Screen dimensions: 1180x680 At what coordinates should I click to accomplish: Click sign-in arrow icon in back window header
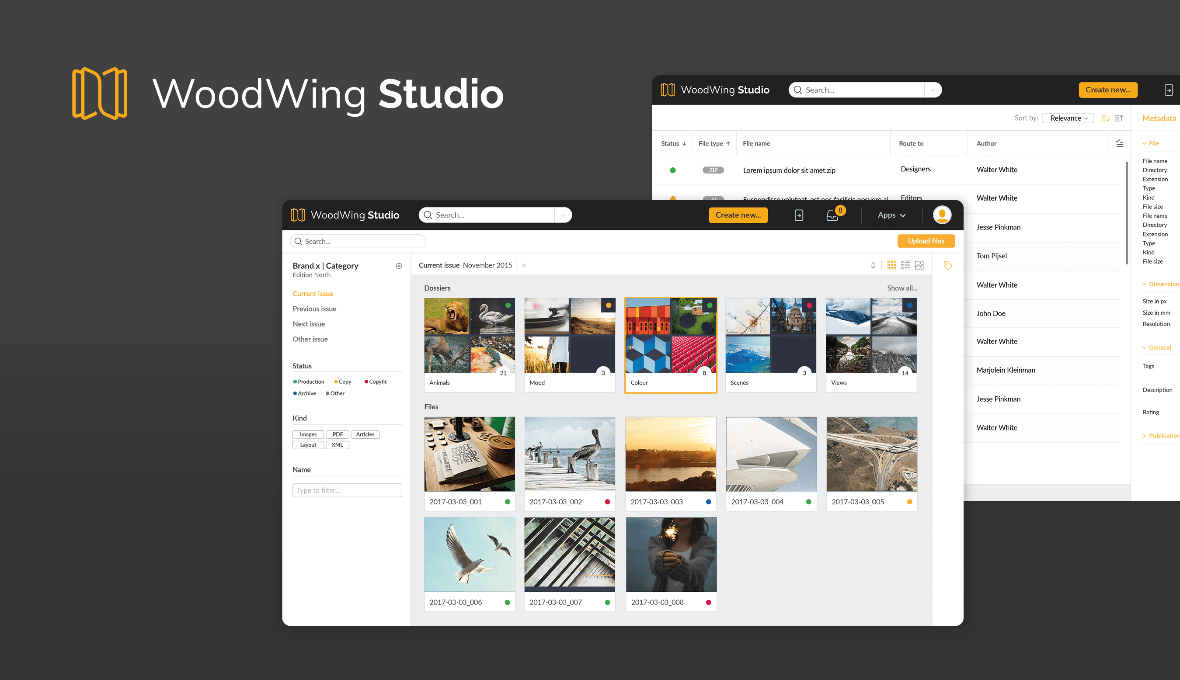1169,90
